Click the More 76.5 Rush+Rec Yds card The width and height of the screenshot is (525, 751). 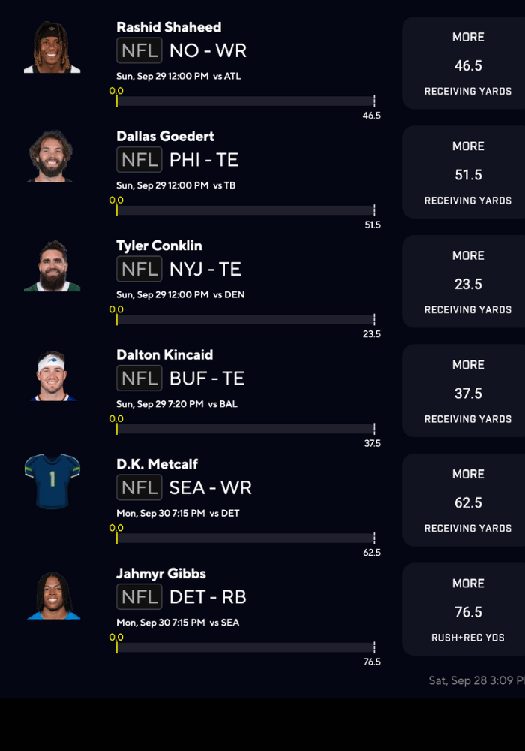click(x=466, y=610)
